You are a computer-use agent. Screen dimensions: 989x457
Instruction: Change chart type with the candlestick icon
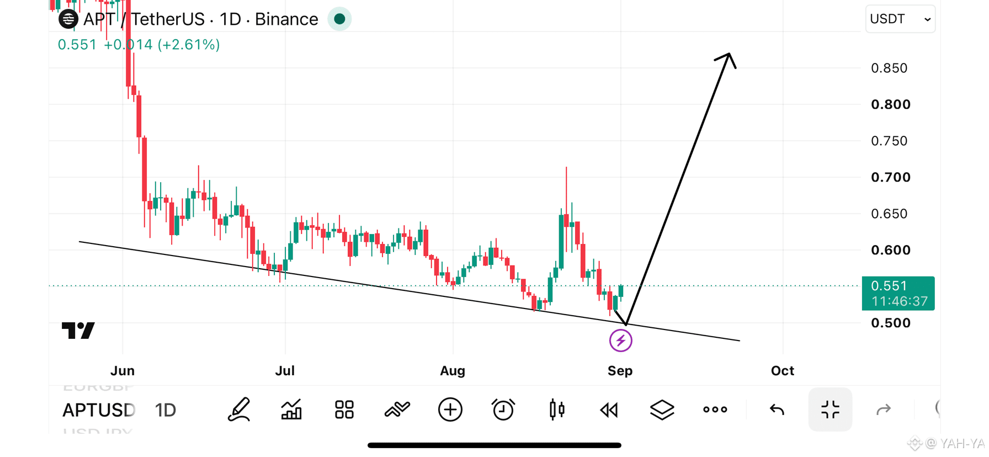[x=557, y=410]
